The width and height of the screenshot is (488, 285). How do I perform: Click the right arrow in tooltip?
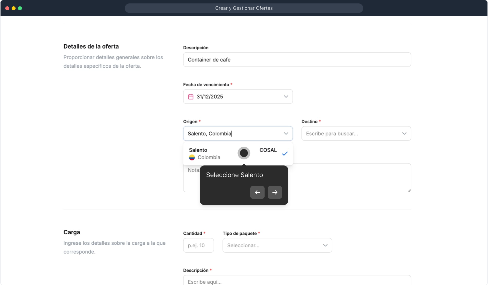(x=275, y=192)
